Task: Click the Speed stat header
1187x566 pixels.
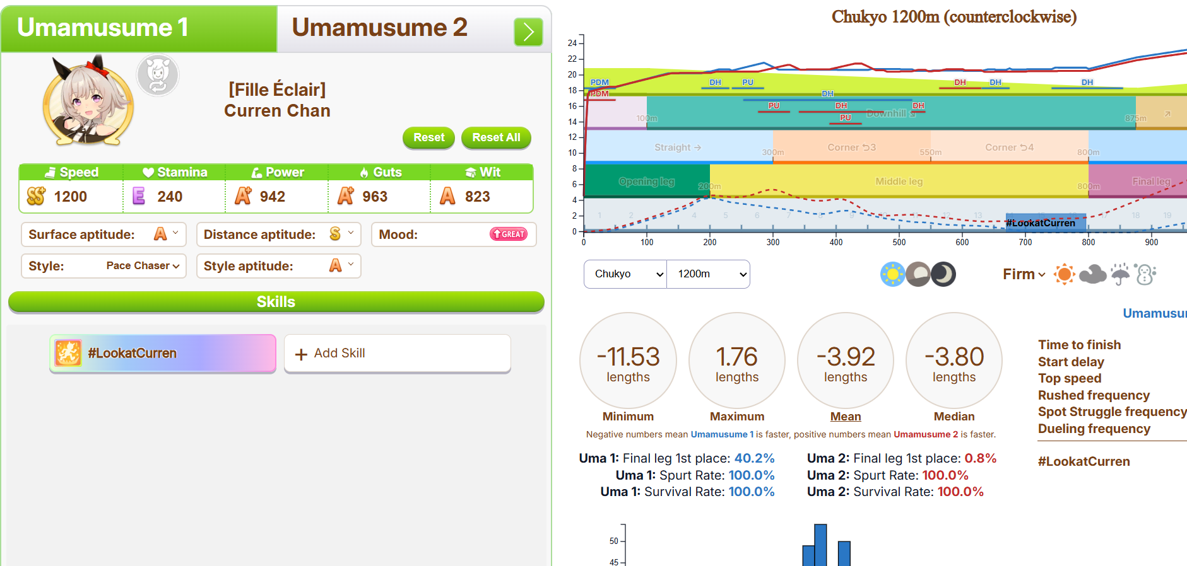Action: [x=71, y=172]
